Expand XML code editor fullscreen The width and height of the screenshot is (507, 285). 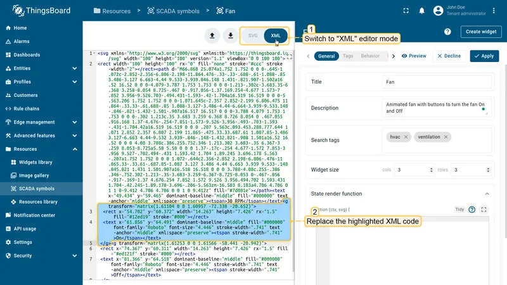[290, 57]
